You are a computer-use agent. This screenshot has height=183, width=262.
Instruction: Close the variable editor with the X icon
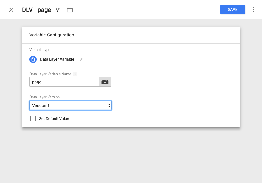click(x=11, y=10)
